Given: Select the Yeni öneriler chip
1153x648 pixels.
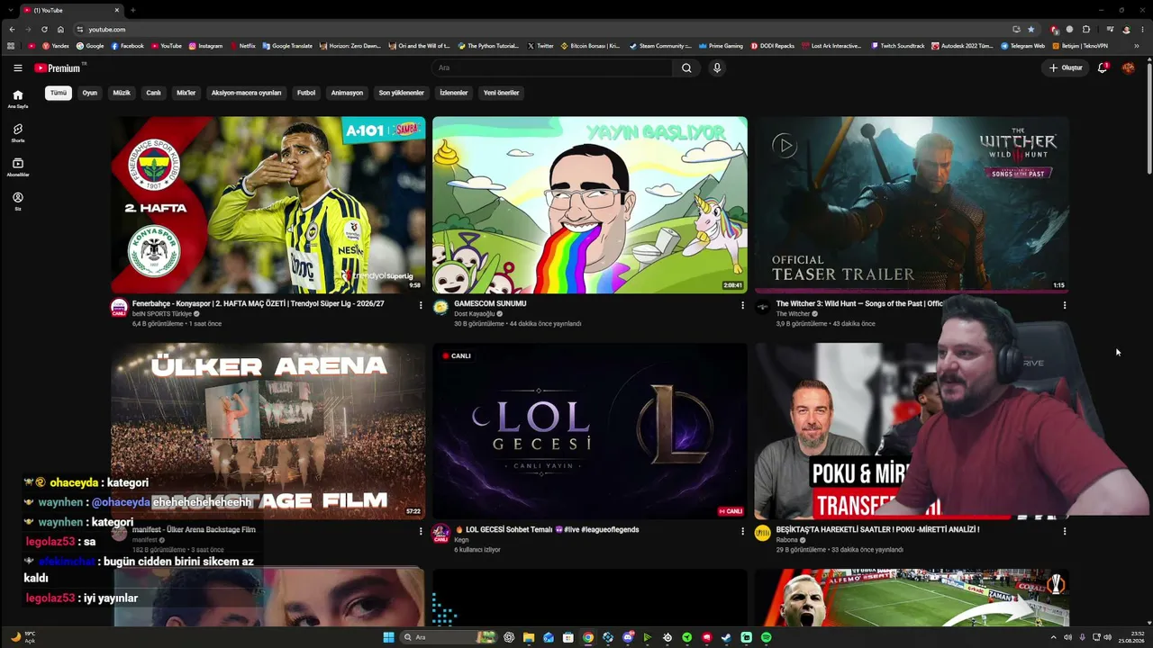Looking at the screenshot, I should 501,93.
